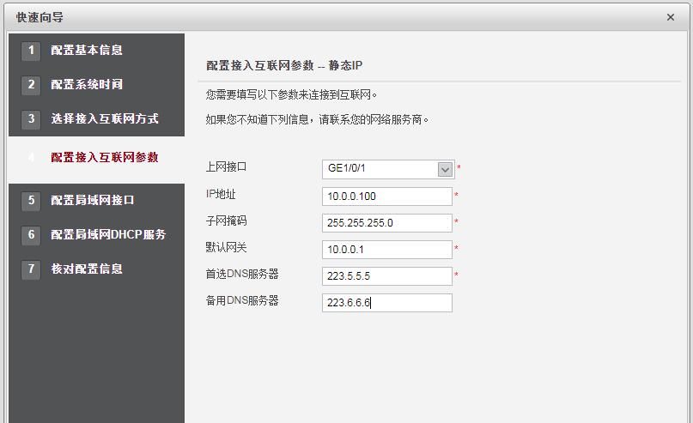
Task: Click the step number 6 badge
Action: [x=31, y=234]
